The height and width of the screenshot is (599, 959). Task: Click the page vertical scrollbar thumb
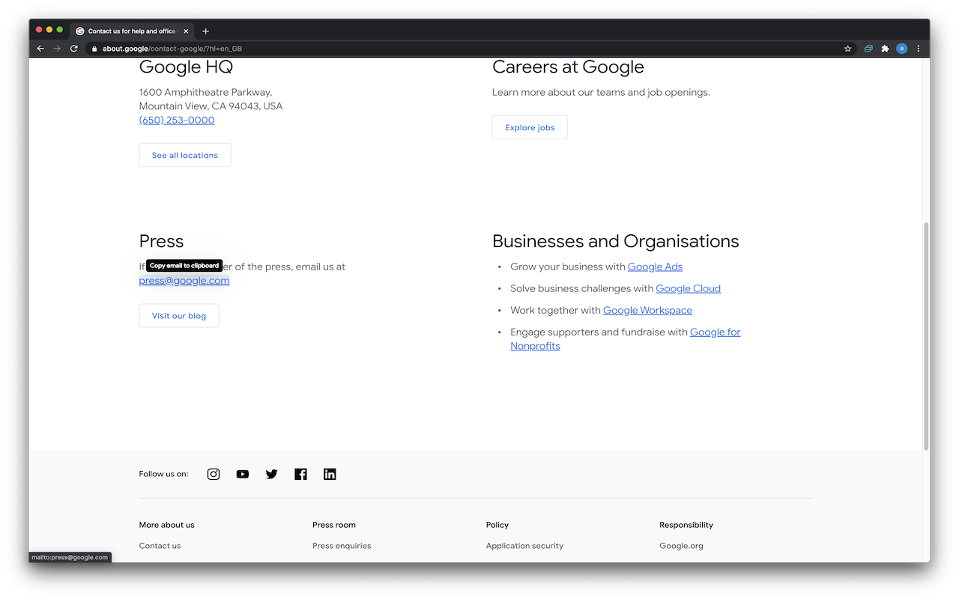pyautogui.click(x=926, y=335)
